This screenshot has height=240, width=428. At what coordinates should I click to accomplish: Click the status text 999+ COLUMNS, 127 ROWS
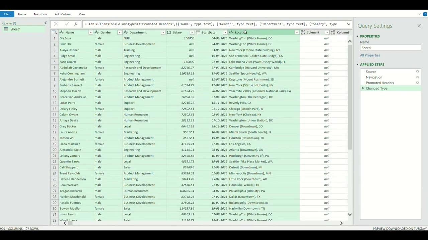pyautogui.click(x=19, y=229)
